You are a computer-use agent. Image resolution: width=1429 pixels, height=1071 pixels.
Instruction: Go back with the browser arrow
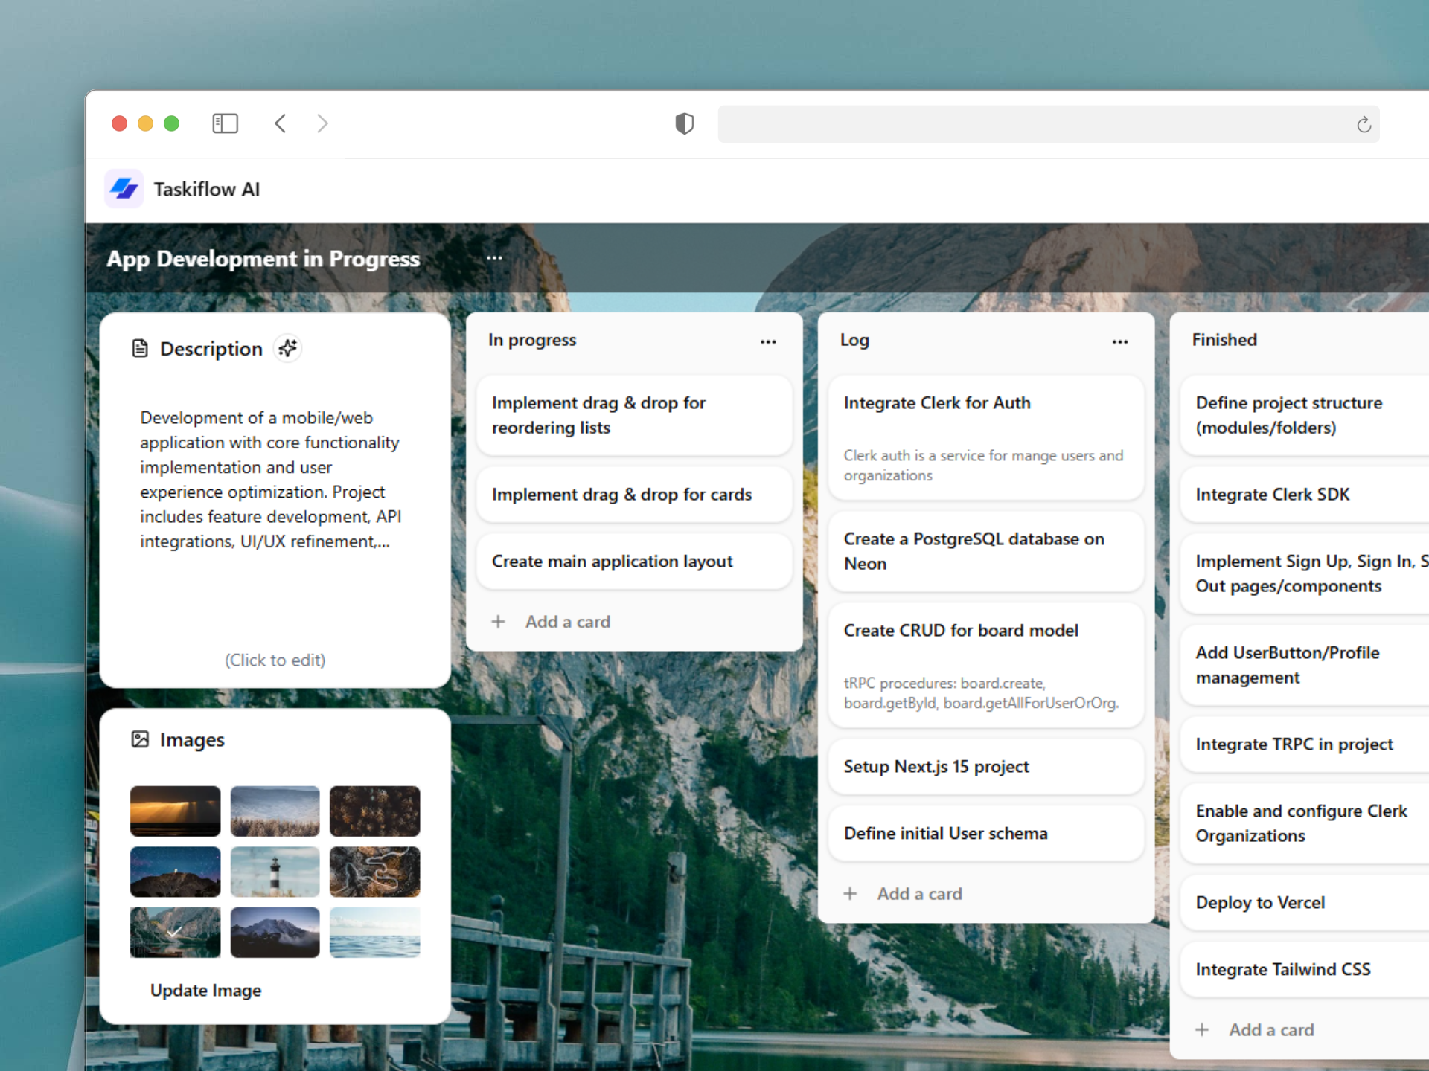pyautogui.click(x=281, y=123)
